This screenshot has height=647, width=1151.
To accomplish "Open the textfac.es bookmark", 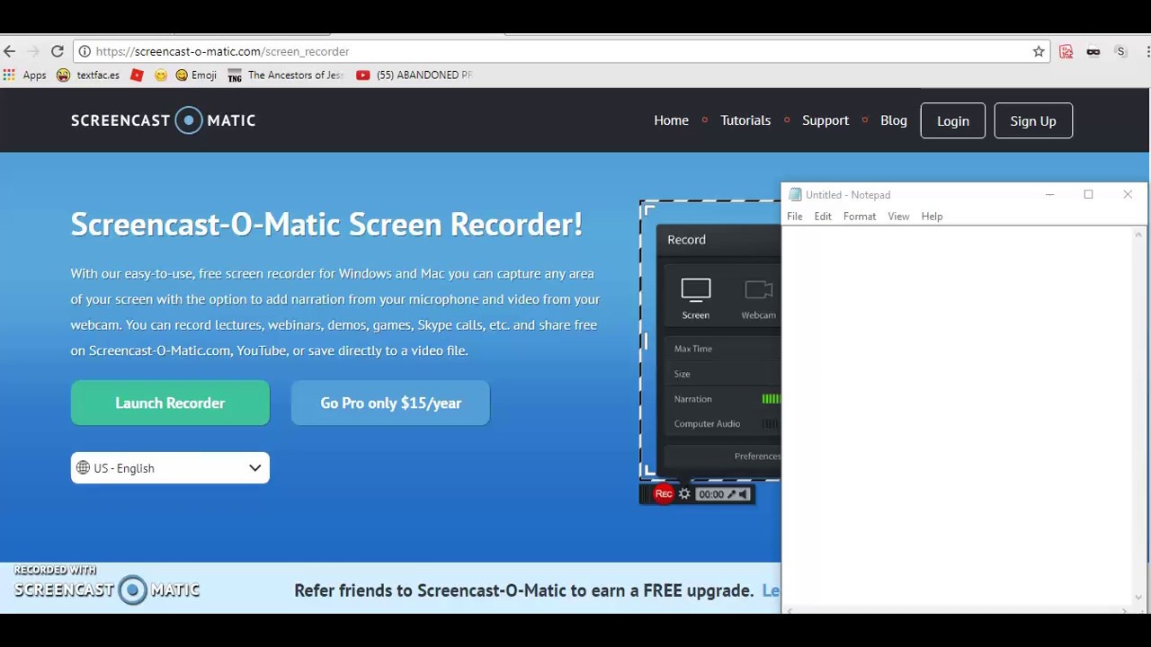I will [88, 75].
